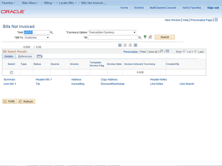
Task: Open the Bill To dropdown
Action: (36, 38)
